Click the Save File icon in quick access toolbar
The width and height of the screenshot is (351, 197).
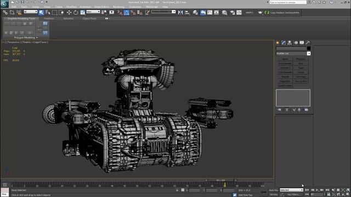pyautogui.click(x=22, y=2)
